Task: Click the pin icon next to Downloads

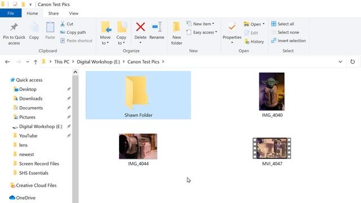Action: click(69, 99)
